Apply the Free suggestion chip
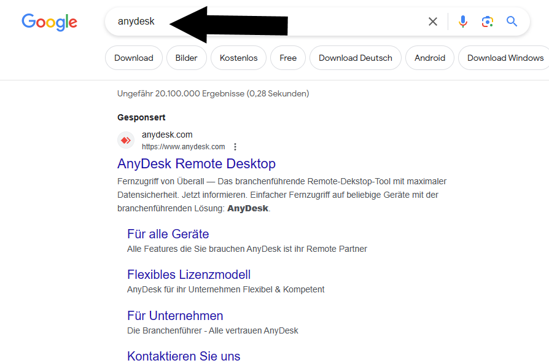This screenshot has width=549, height=363. click(288, 58)
